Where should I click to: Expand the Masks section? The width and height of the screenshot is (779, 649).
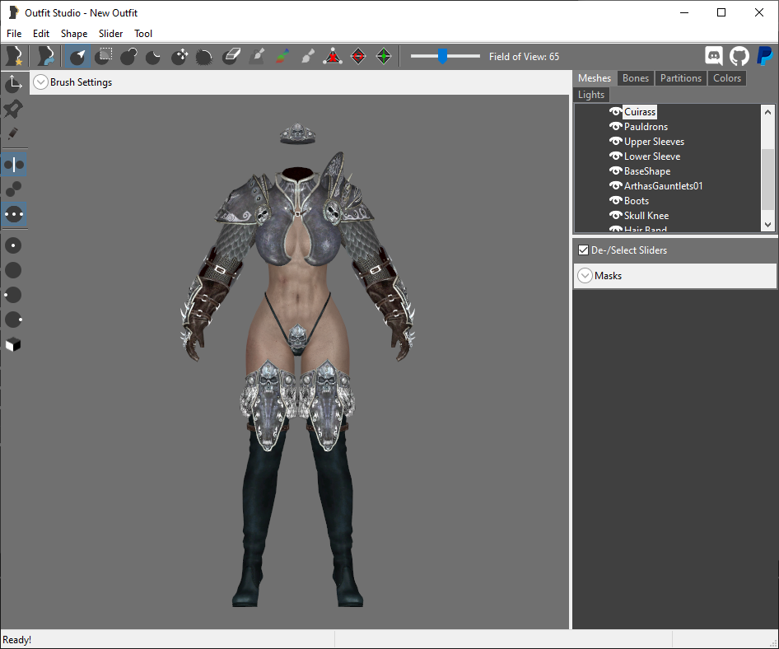point(585,275)
